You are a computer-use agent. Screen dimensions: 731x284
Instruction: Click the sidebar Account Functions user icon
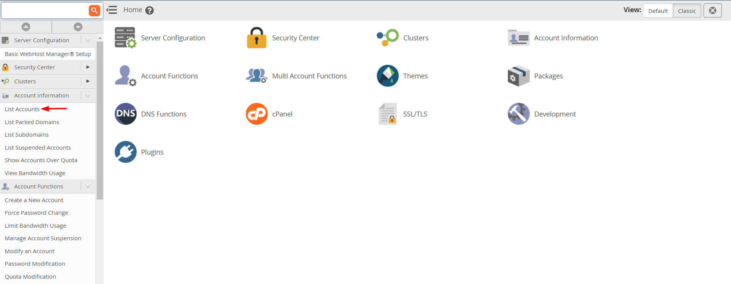(5, 187)
